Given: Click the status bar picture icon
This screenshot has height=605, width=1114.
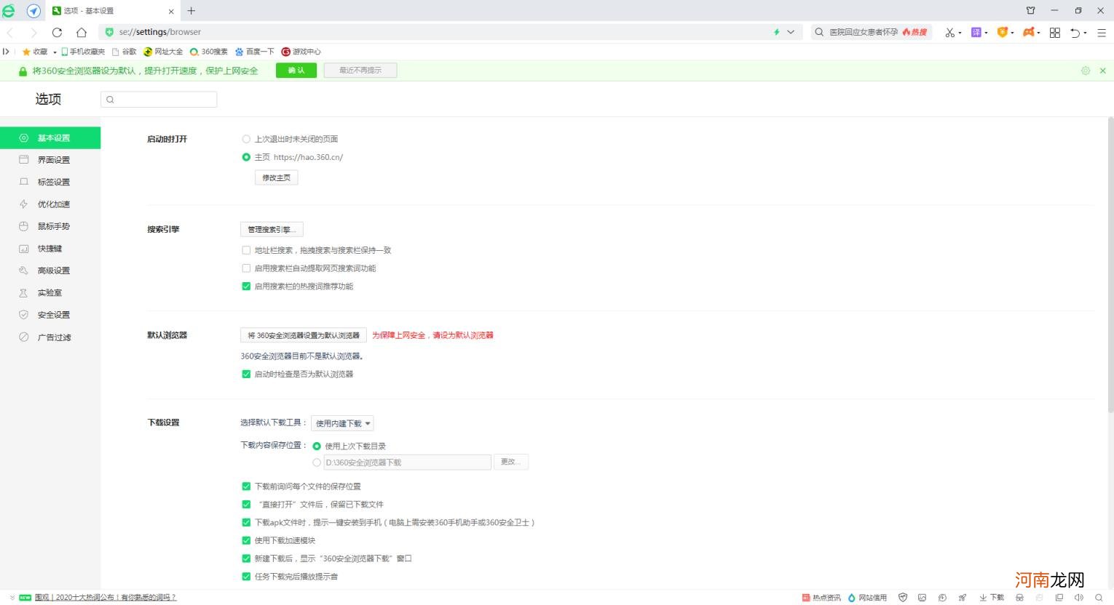Looking at the screenshot, I should pos(923,597).
